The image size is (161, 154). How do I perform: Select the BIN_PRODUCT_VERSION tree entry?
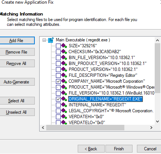pos(108,64)
